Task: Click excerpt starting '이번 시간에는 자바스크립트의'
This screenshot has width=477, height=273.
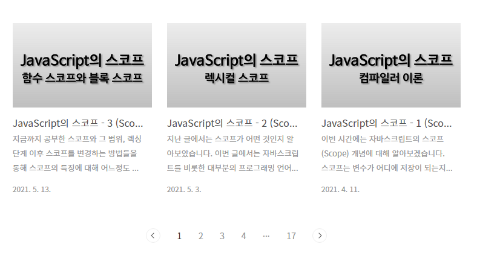Action: pyautogui.click(x=387, y=153)
